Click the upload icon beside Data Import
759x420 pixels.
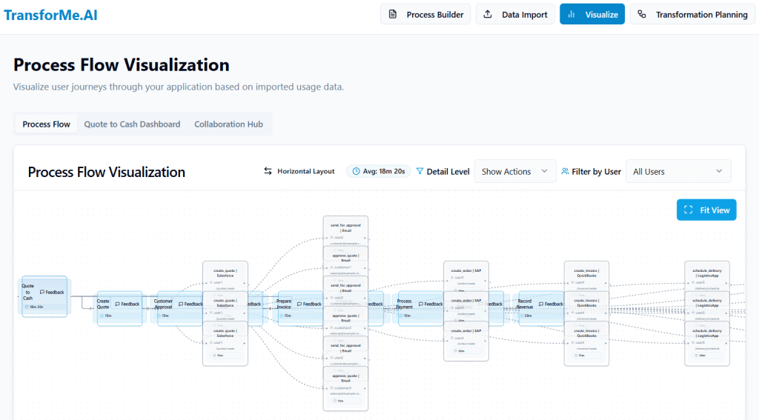[x=488, y=15]
